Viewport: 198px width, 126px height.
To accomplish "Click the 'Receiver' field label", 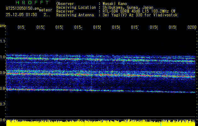I will click(x=65, y=11).
